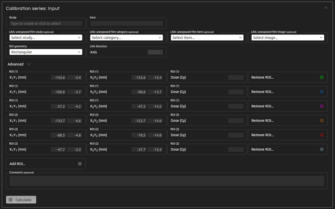Remove the ROI with the green minus icon
This screenshot has width=335, height=209.
[322, 77]
